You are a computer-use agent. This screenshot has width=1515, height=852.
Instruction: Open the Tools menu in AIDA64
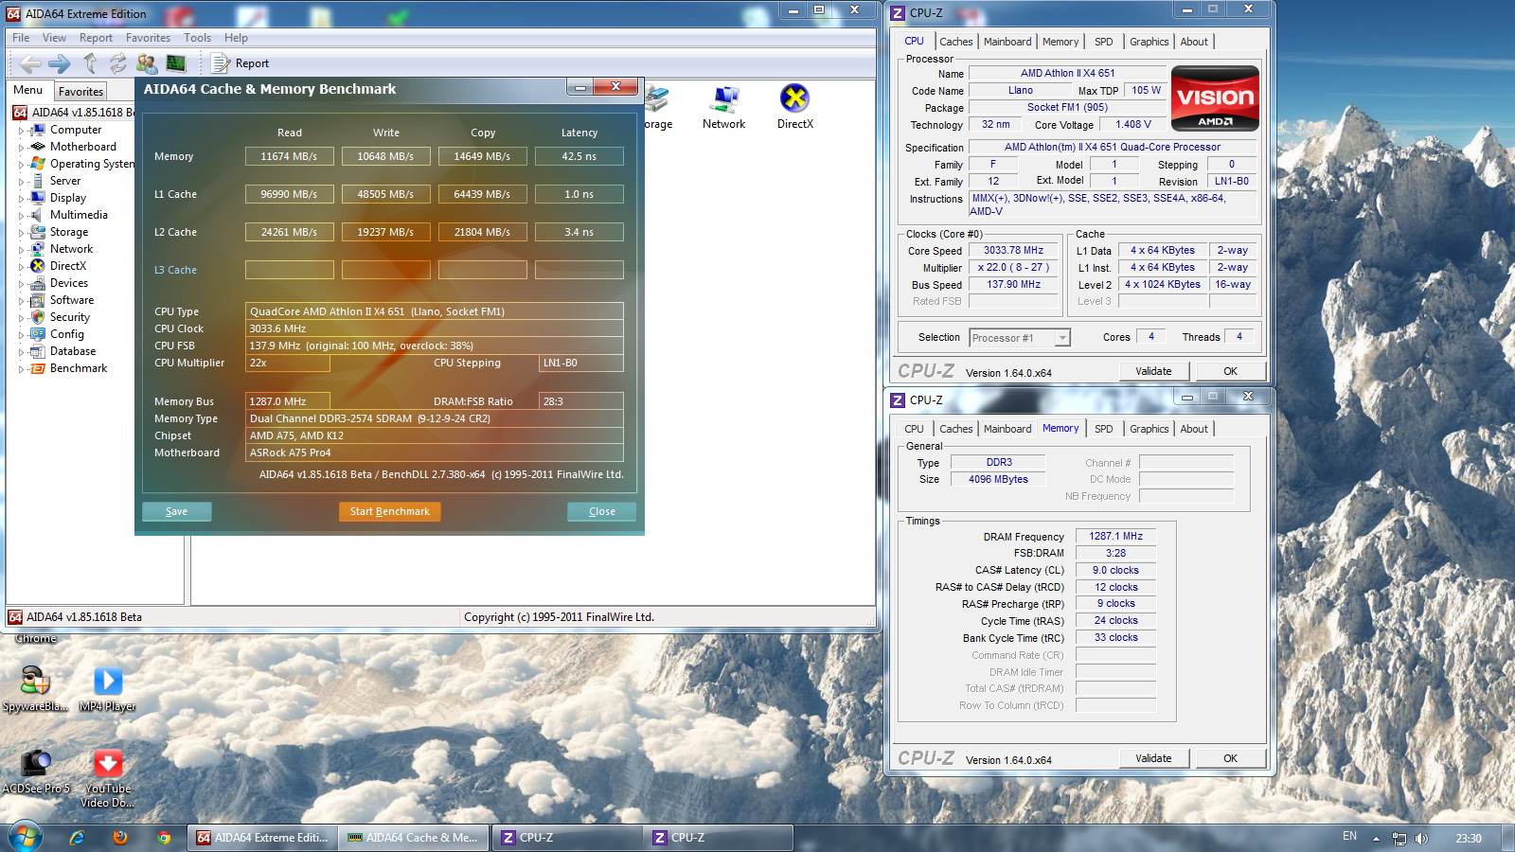click(x=197, y=38)
